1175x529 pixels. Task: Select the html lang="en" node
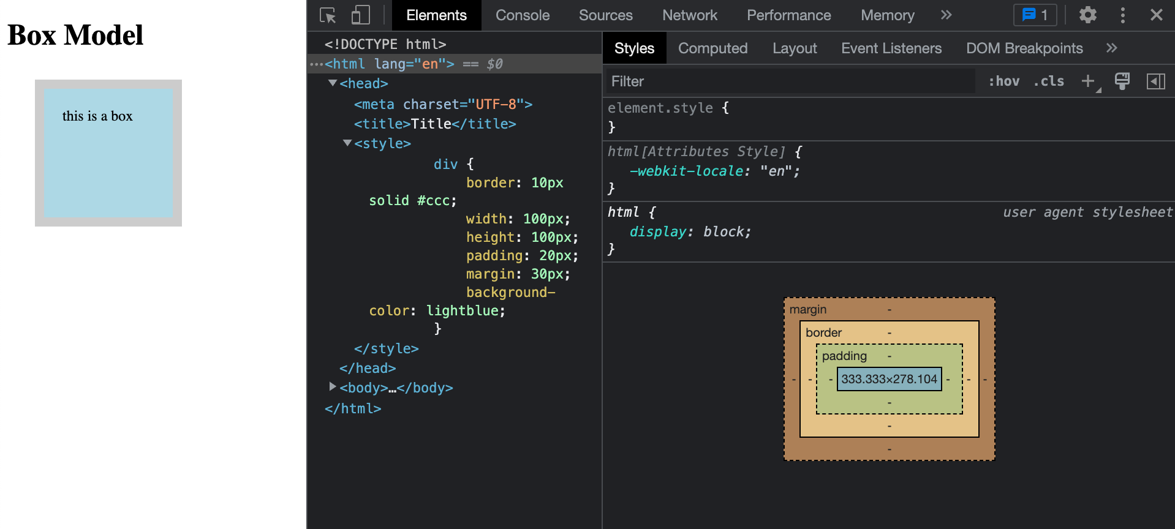pyautogui.click(x=390, y=64)
